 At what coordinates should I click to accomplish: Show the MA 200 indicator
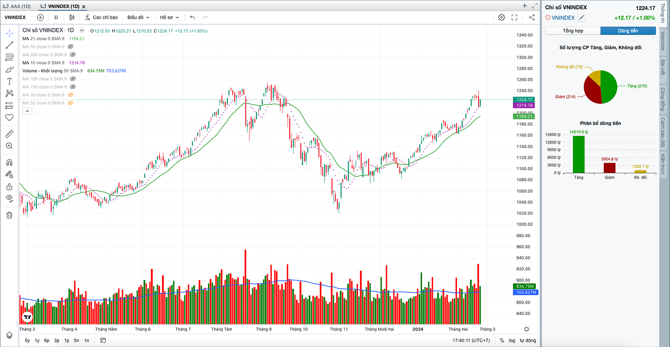click(x=73, y=55)
